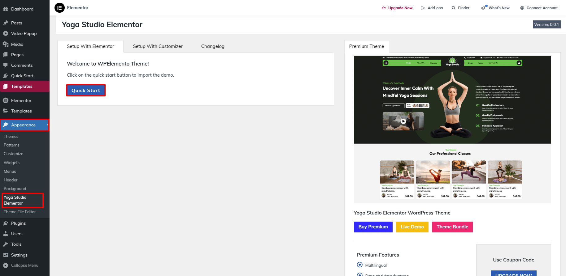Click the Elementor sidebar menu icon

click(6, 100)
